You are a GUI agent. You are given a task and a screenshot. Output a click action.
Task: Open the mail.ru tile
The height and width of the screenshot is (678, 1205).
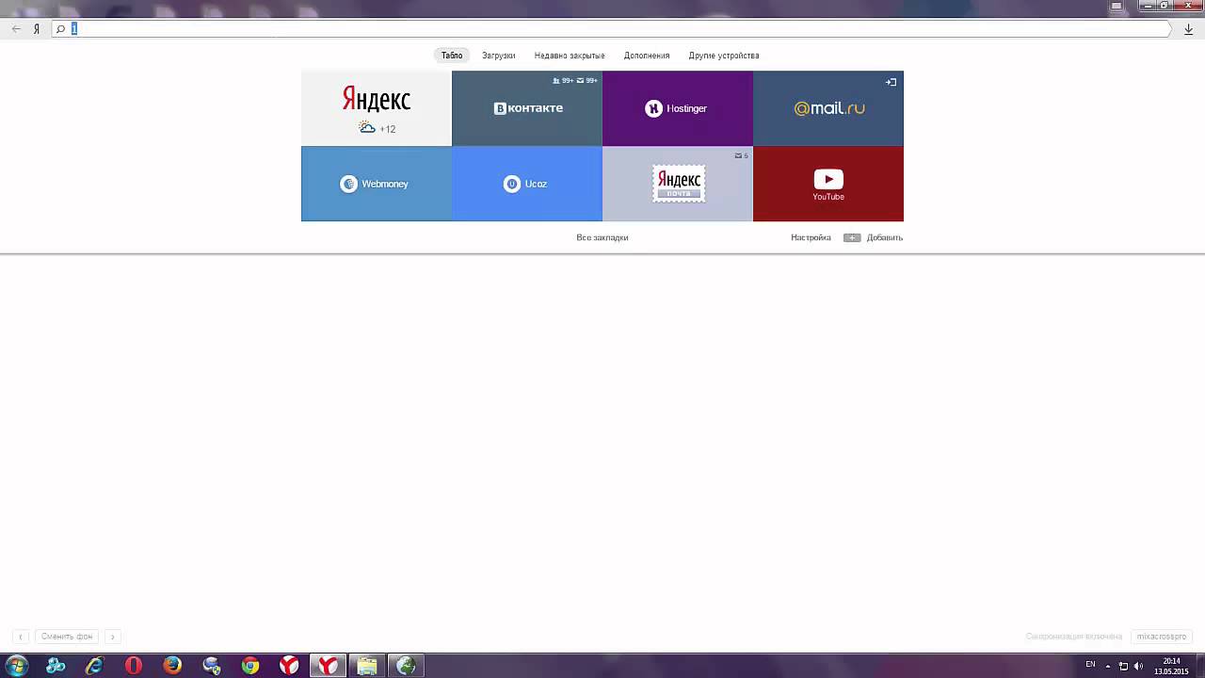click(x=828, y=108)
